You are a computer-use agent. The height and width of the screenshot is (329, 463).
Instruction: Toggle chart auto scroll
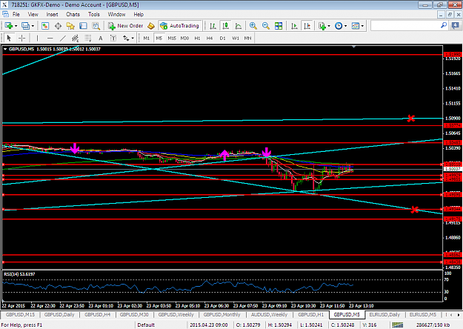pyautogui.click(x=294, y=26)
